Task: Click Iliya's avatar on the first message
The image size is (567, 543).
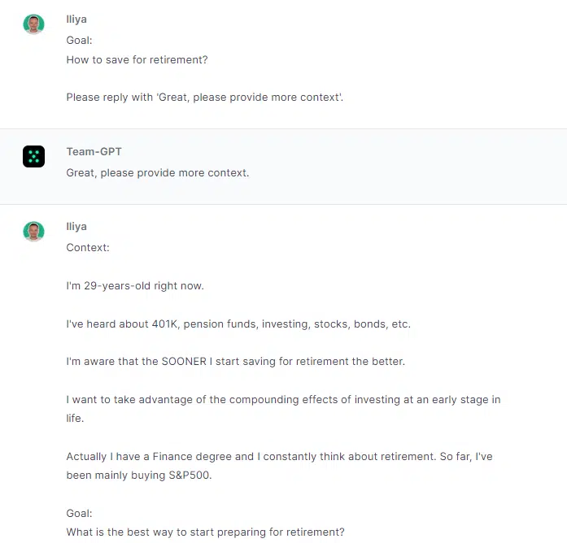Action: tap(33, 24)
